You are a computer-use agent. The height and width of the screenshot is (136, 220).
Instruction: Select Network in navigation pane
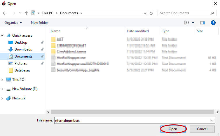(x=19, y=98)
